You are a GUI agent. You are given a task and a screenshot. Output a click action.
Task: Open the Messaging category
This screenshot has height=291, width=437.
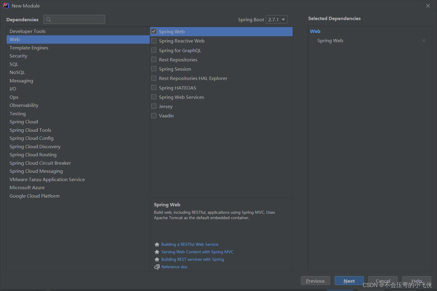pyautogui.click(x=78, y=81)
